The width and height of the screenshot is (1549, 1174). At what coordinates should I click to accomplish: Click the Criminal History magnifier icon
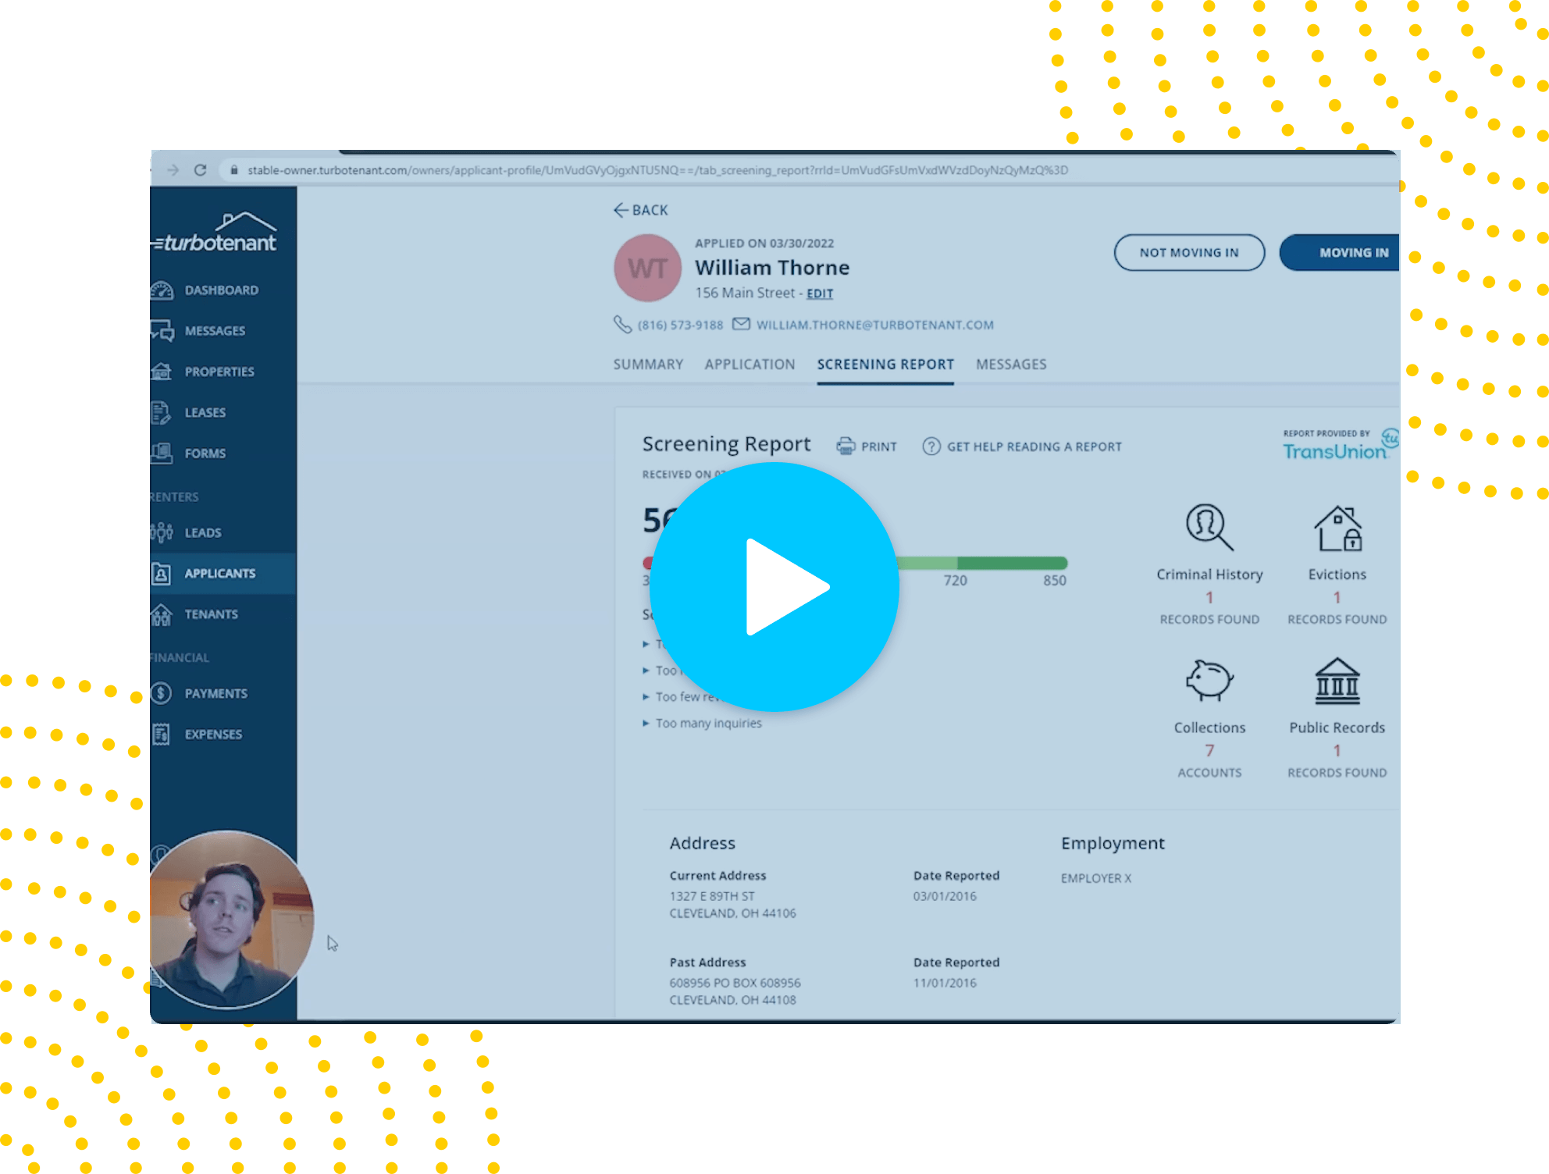tap(1209, 528)
